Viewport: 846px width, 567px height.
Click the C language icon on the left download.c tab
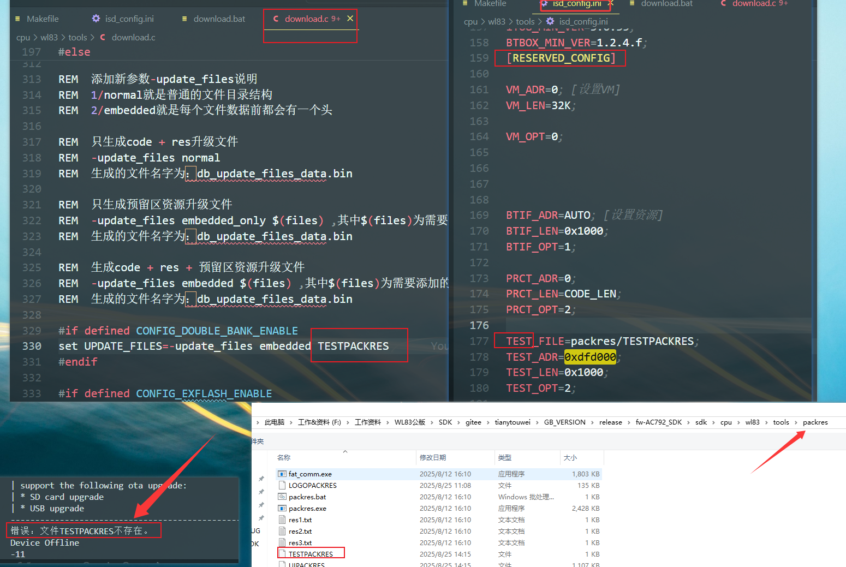pyautogui.click(x=276, y=19)
